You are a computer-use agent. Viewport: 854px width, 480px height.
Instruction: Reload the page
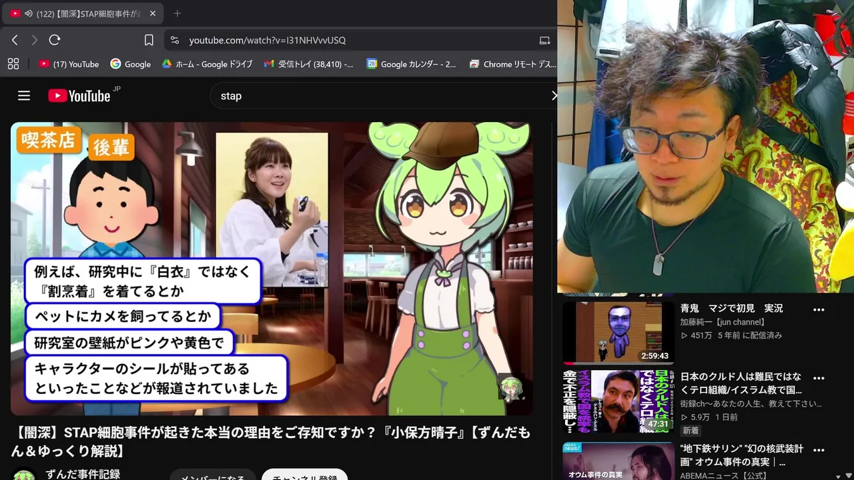click(55, 40)
